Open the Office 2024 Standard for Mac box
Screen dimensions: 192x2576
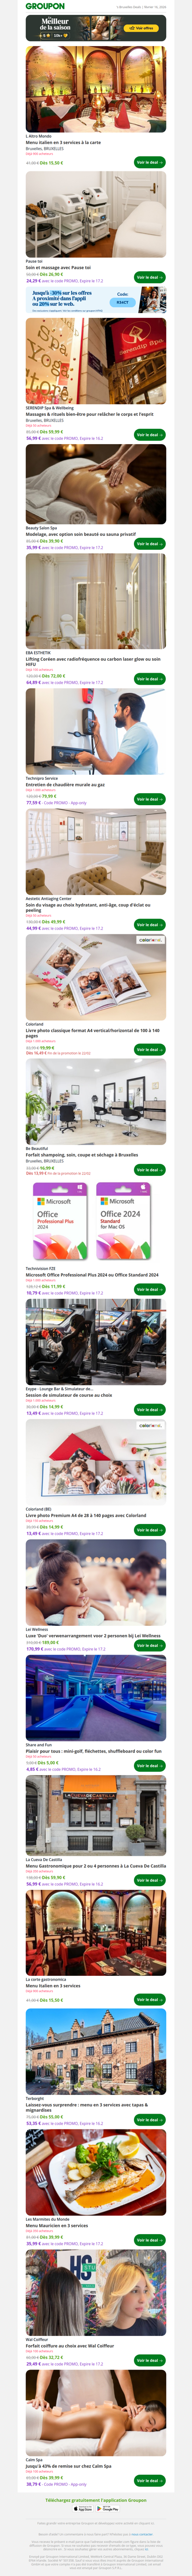pos(122,1222)
